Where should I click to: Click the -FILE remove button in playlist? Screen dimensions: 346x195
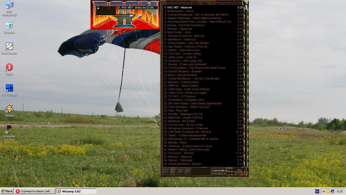(174, 171)
